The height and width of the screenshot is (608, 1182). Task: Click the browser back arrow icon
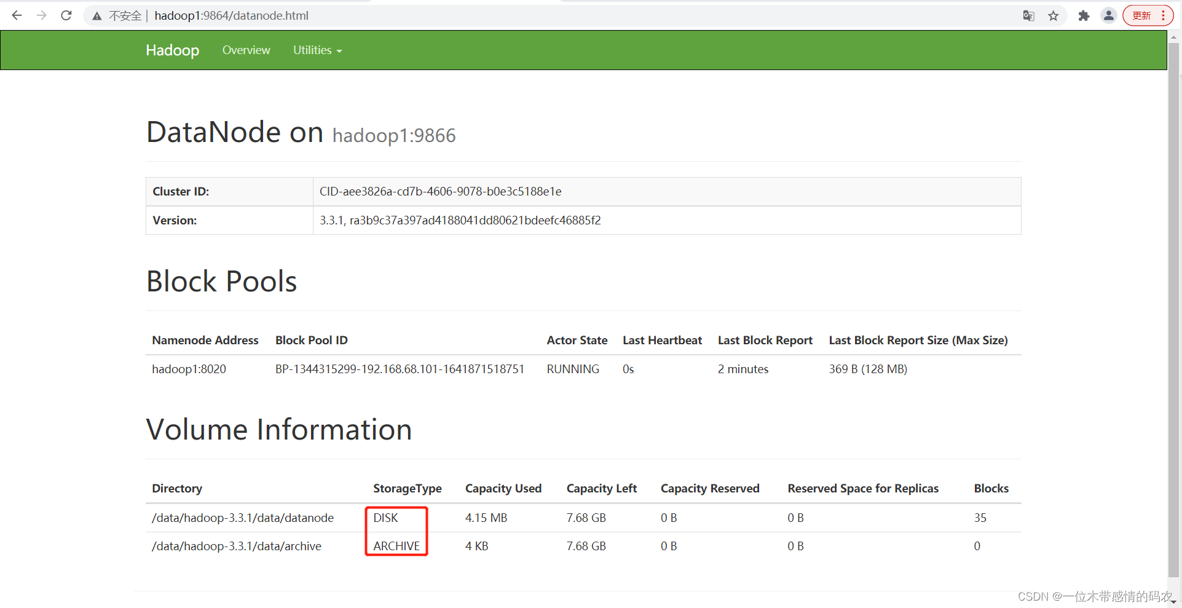[17, 15]
